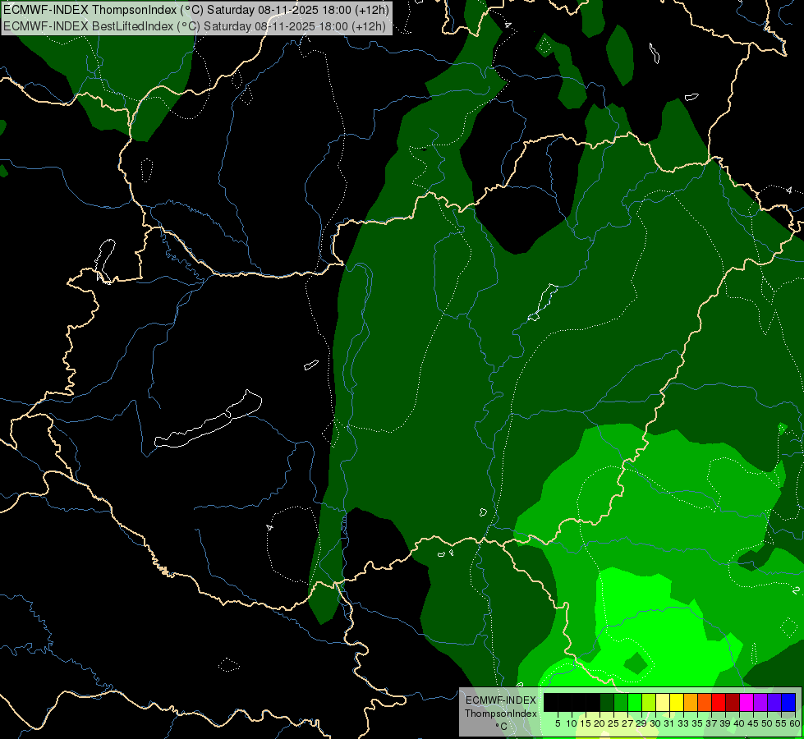Click the legend tick value 20
This screenshot has width=804, height=739.
[600, 723]
